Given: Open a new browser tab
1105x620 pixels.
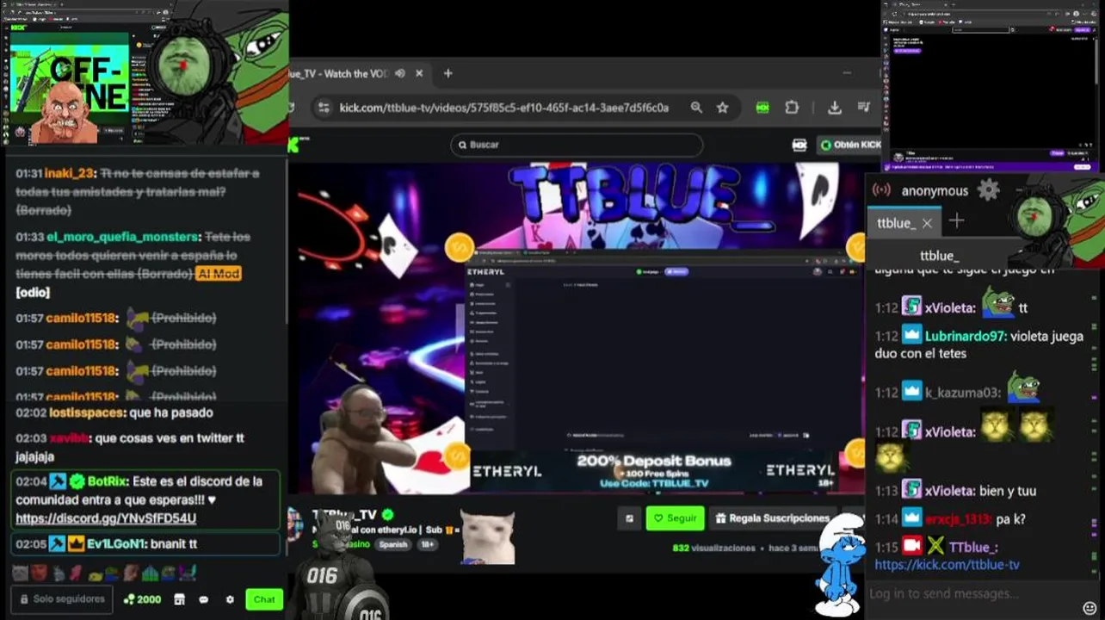Looking at the screenshot, I should tap(448, 74).
